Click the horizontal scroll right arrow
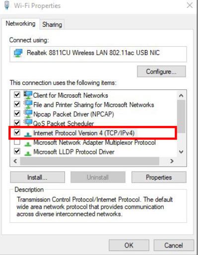The height and width of the screenshot is (255, 198). [172, 161]
